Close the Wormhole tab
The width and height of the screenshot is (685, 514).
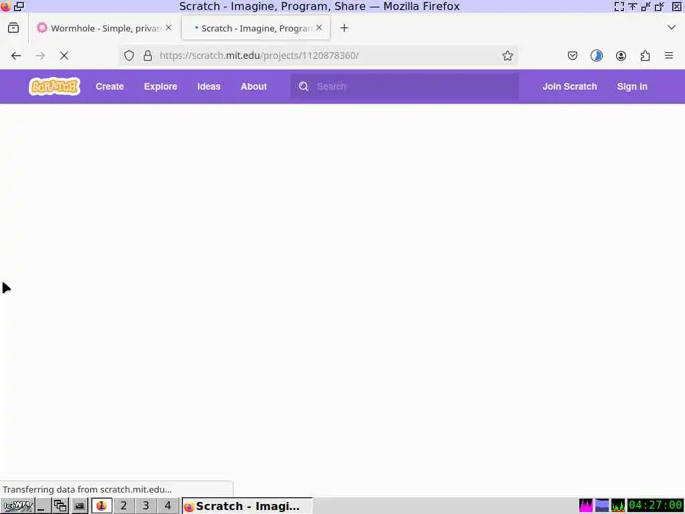pos(169,27)
